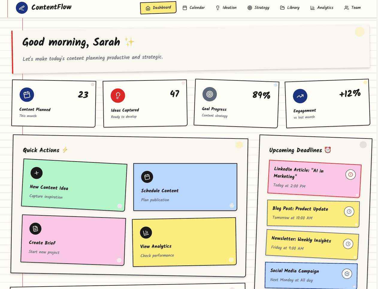Click the lightbulb icon on Ideas Captured card
This screenshot has height=289, width=378.
pos(118,95)
